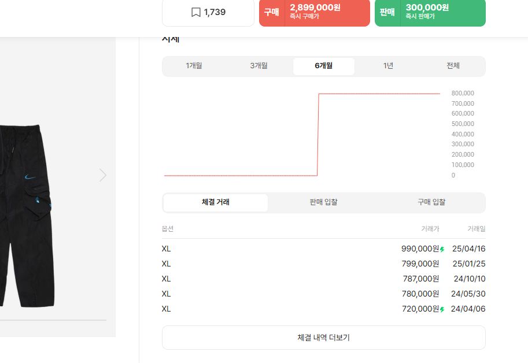Click the 거래가 column header
The image size is (528, 363).
point(430,229)
